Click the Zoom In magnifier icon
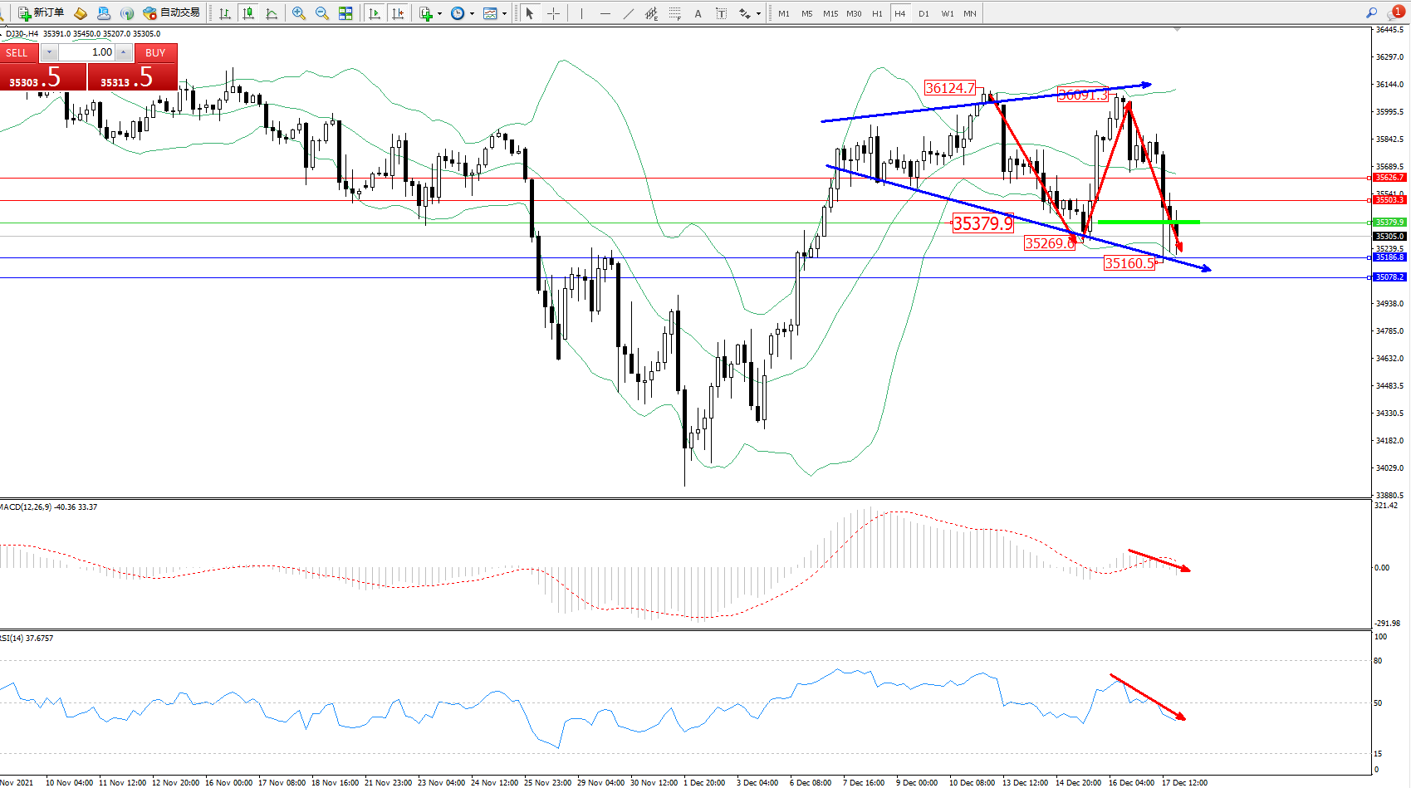Viewport: 1411px width, 788px height. click(x=299, y=13)
